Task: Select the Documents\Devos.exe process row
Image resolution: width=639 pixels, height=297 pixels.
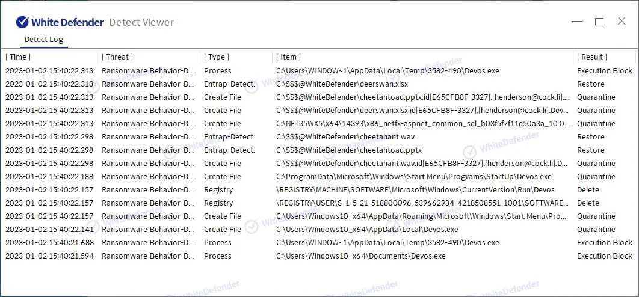Action: tap(360, 256)
